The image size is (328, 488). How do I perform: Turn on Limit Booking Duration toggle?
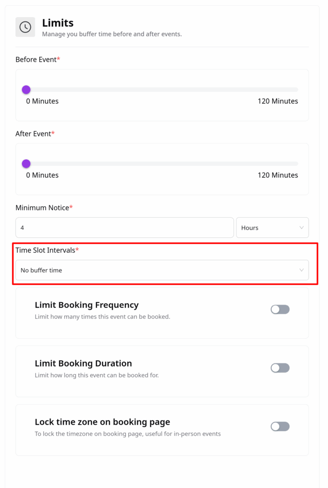[280, 368]
